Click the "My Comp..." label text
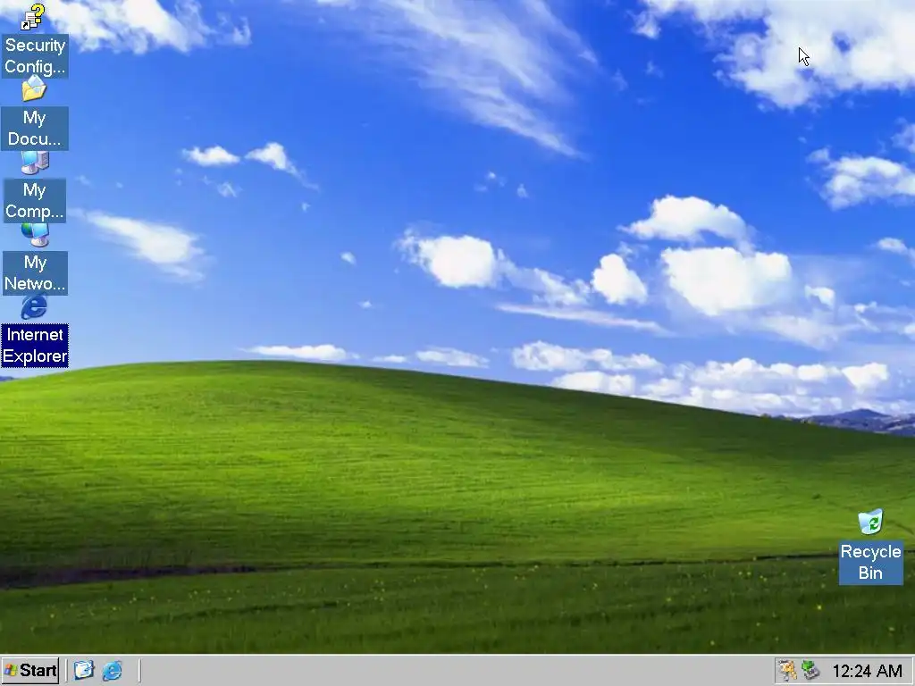Screen dimensions: 915x686 (35, 201)
